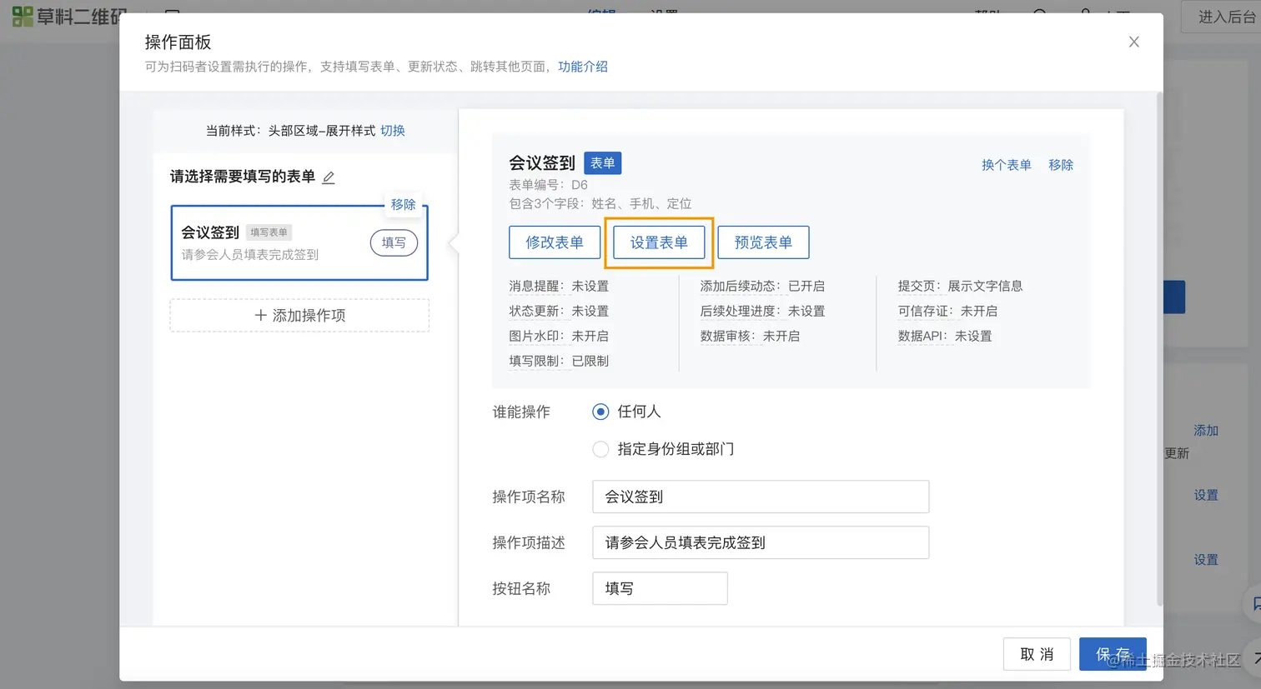
Task: Open the 功能介绍 link
Action: (583, 67)
